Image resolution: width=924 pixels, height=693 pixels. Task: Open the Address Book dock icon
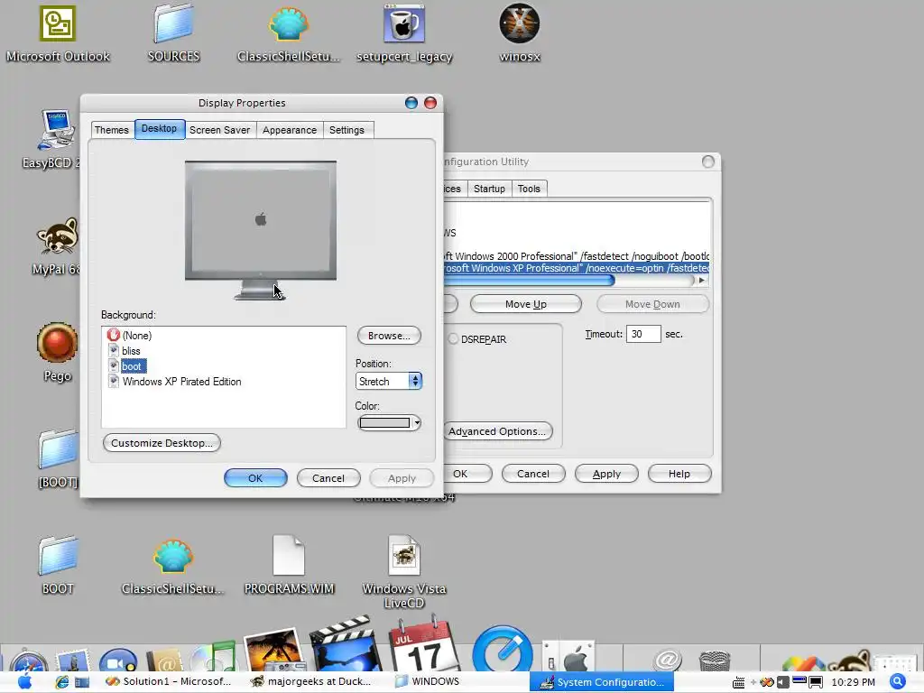point(165,661)
